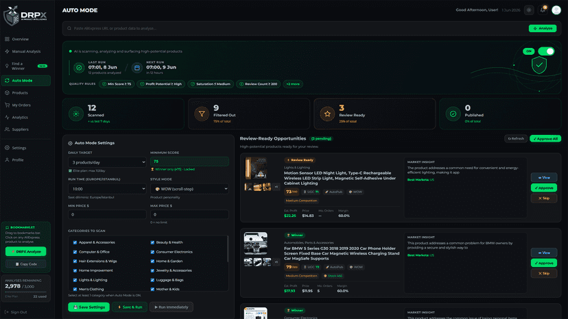Click the Manual Analysis bolt icon

coord(8,51)
